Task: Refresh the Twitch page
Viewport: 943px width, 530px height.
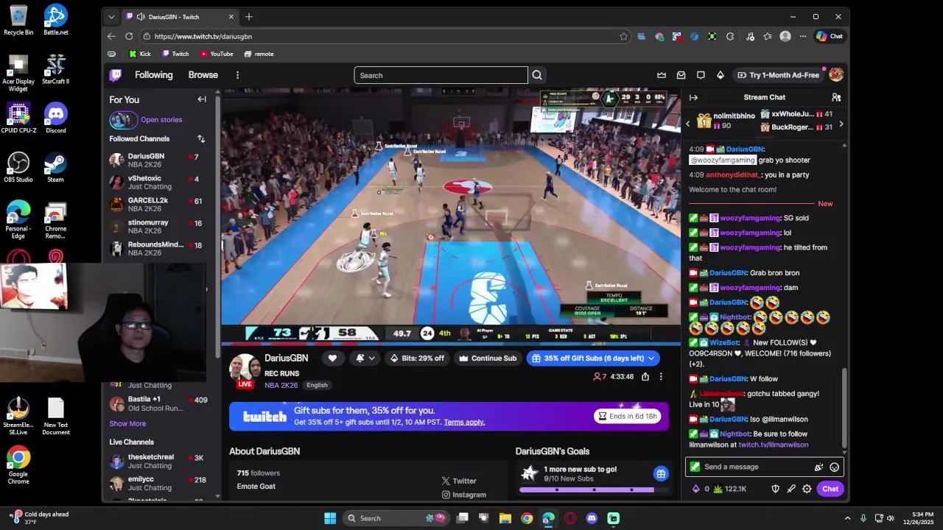Action: click(x=129, y=36)
